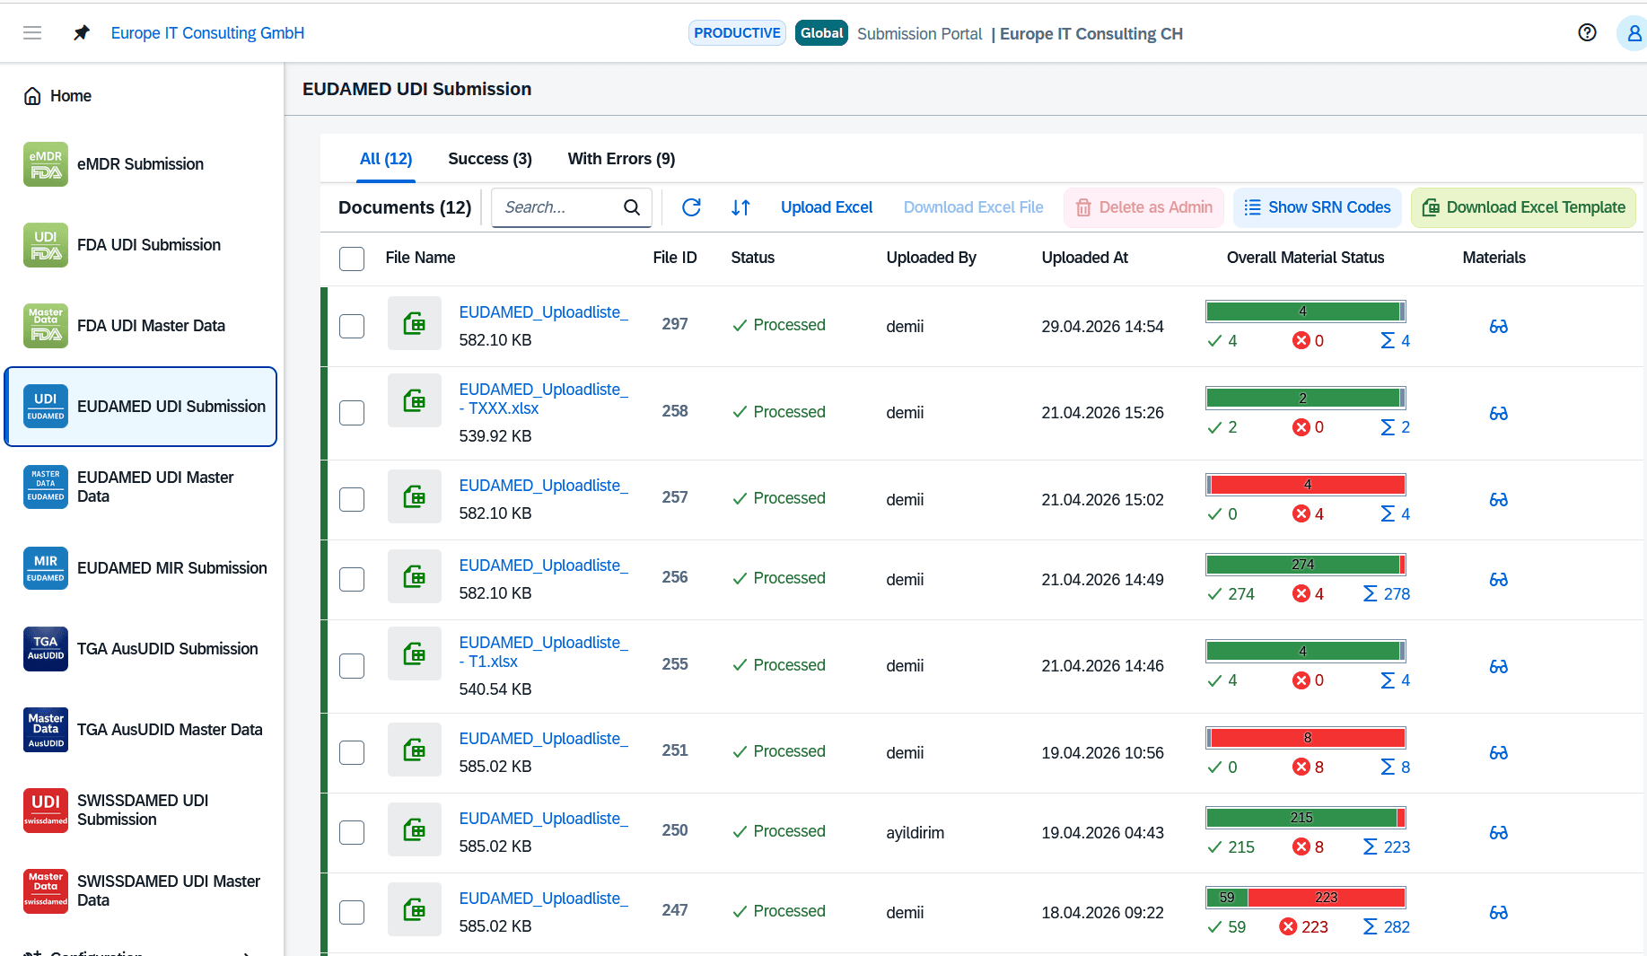This screenshot has width=1647, height=956.
Task: Open the user profile avatar
Action: click(x=1633, y=33)
